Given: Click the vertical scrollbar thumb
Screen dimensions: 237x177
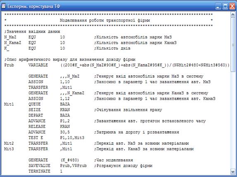Looking at the screenshot, I should coord(233,45).
